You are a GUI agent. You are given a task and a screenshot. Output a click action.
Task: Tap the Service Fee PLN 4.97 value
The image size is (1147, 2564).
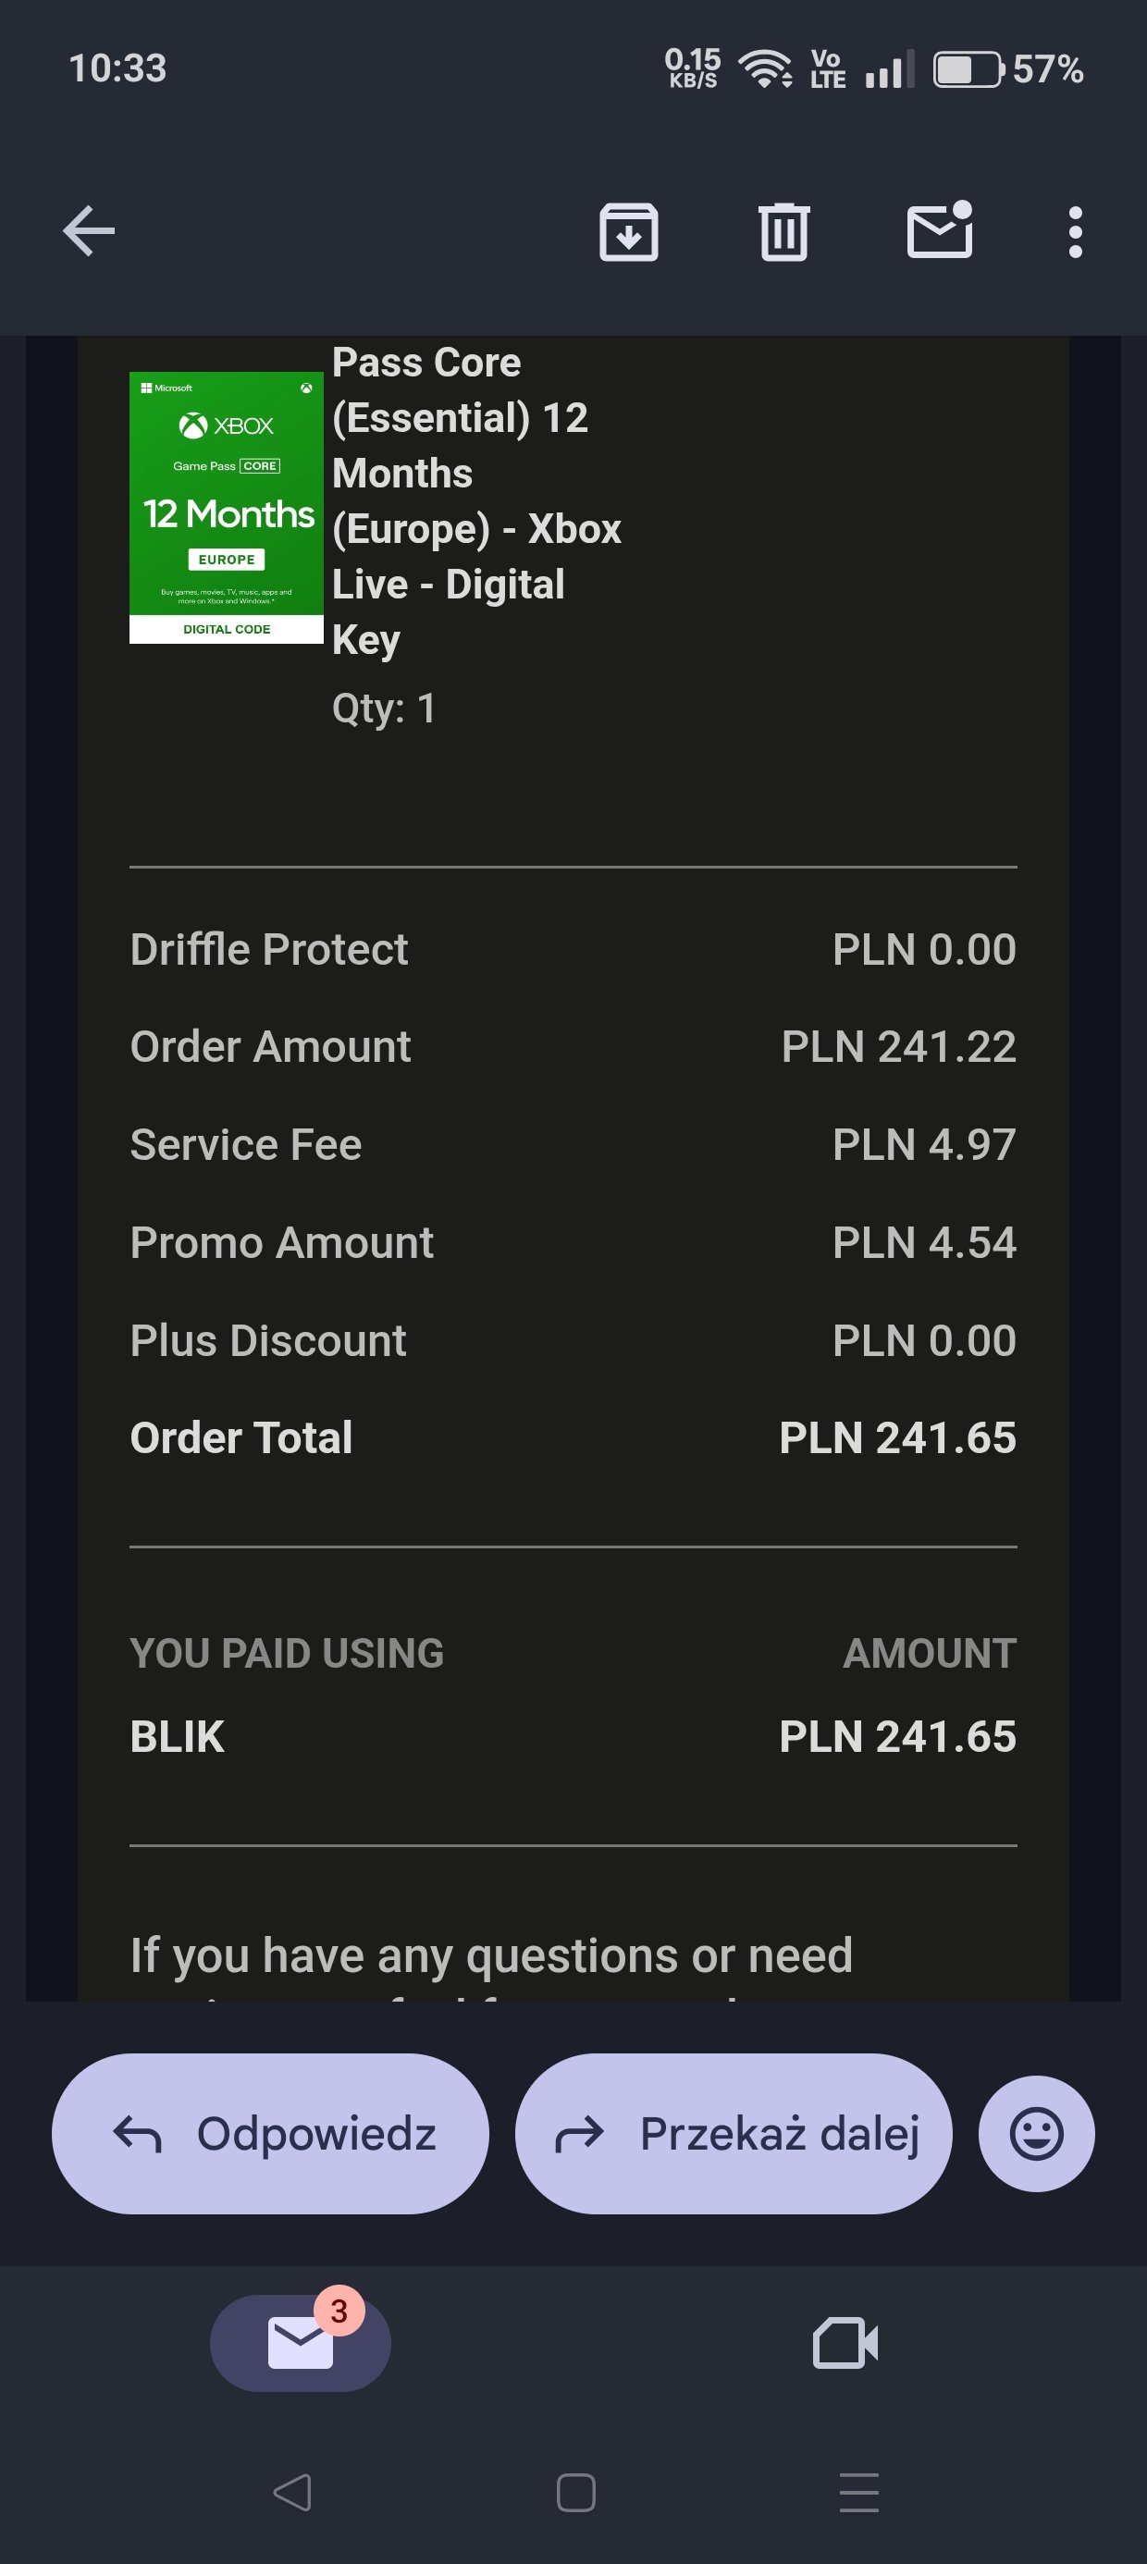pyautogui.click(x=924, y=1145)
